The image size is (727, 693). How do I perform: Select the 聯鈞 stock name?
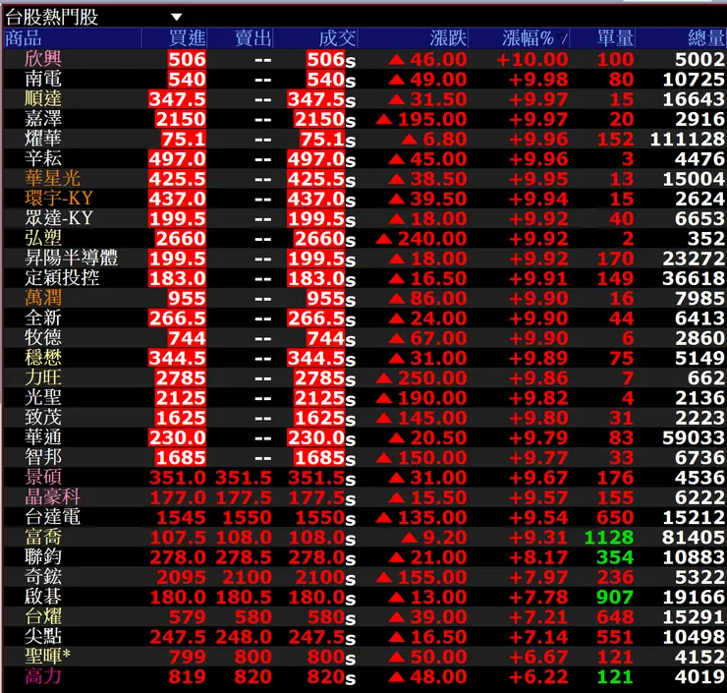(43, 556)
